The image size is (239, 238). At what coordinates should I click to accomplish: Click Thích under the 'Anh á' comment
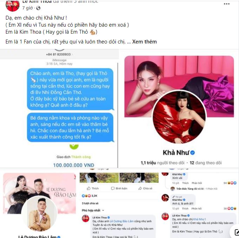click(185, 209)
